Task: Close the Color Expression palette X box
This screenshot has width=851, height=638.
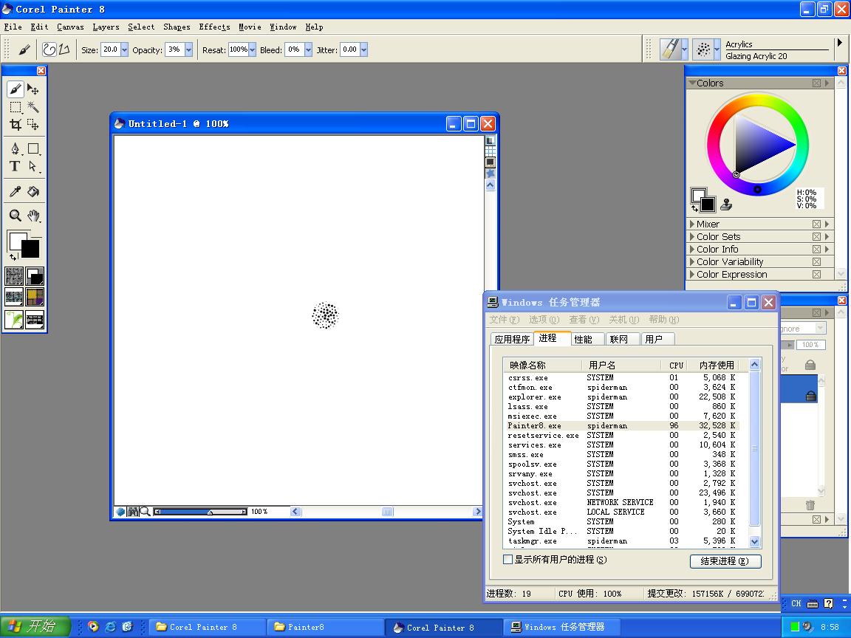Action: click(816, 275)
